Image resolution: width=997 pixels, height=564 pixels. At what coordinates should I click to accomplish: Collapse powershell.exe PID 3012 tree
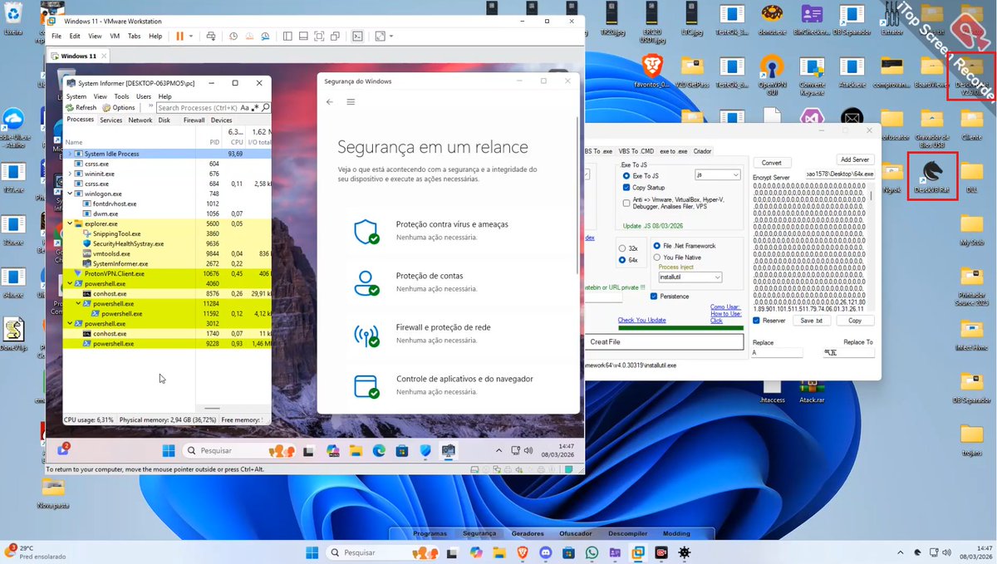pyautogui.click(x=71, y=323)
